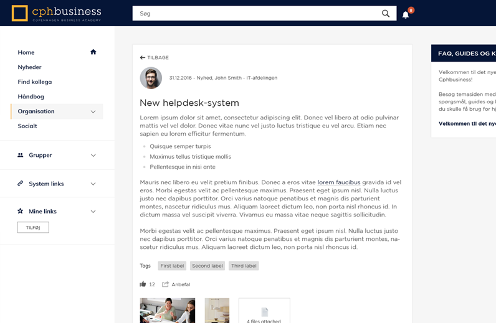Click the System links label
496x323 pixels.
(x=46, y=184)
